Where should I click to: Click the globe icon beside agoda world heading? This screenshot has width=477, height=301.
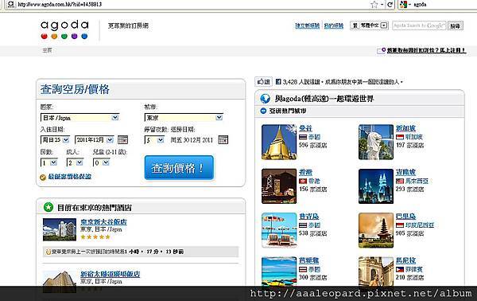pyautogui.click(x=265, y=99)
